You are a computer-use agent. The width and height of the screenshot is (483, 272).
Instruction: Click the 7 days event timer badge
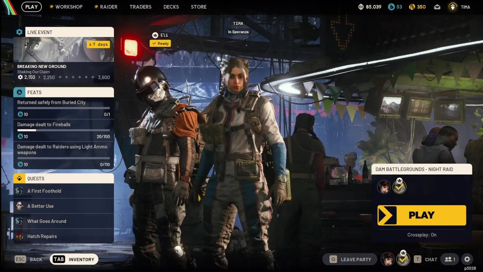pos(98,44)
